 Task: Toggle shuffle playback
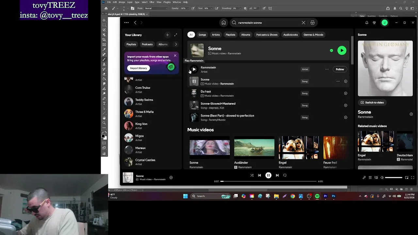(252, 175)
